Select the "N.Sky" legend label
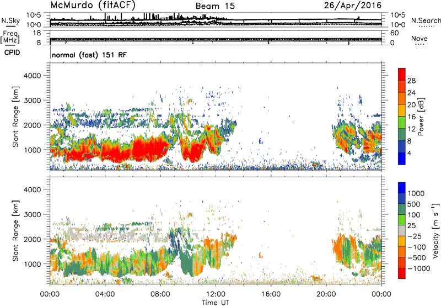 (10, 20)
